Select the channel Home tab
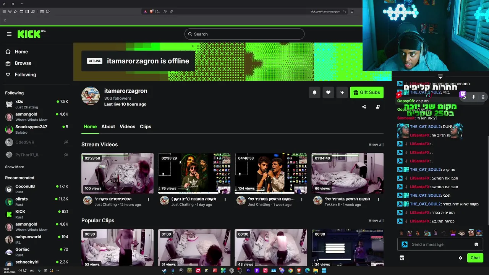 click(90, 126)
